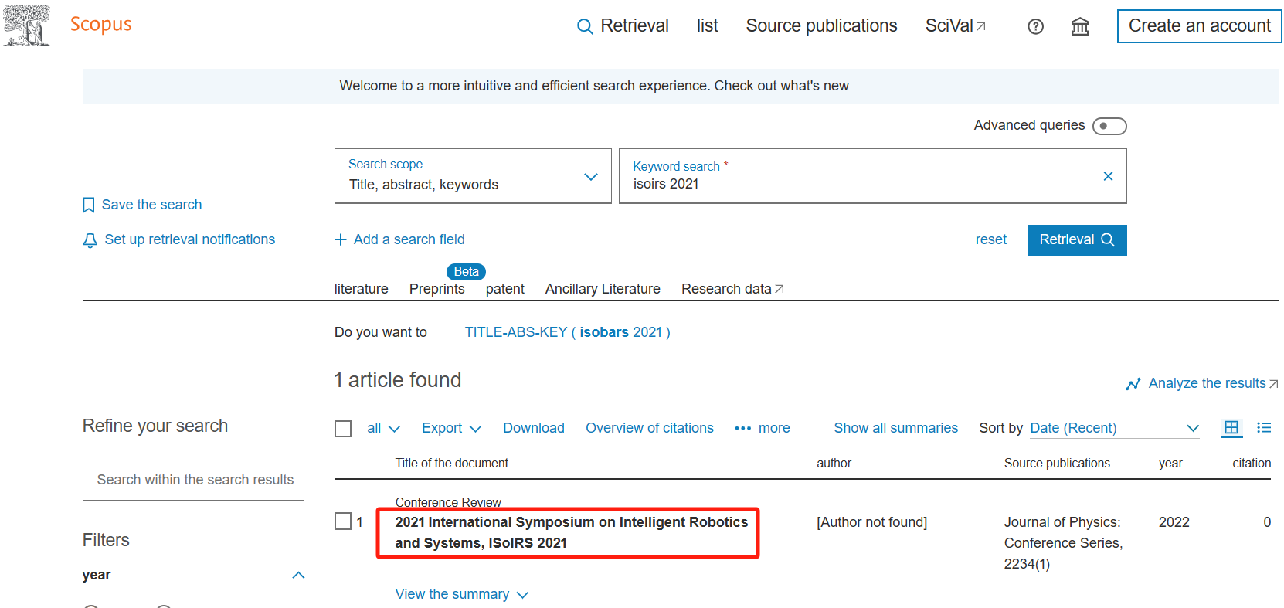This screenshot has height=608, width=1284.
Task: Check the select all results checkbox
Action: pyautogui.click(x=343, y=429)
